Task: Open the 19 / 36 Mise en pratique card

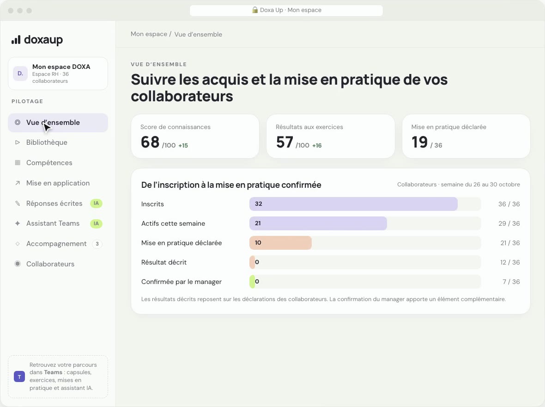Action: (466, 136)
